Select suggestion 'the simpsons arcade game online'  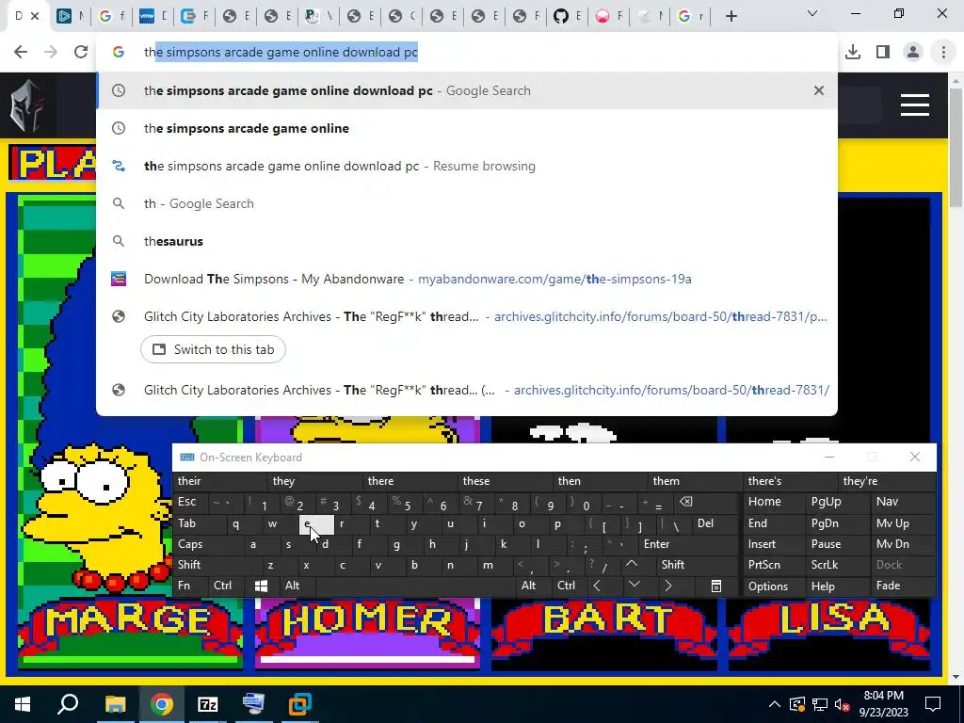(467, 128)
